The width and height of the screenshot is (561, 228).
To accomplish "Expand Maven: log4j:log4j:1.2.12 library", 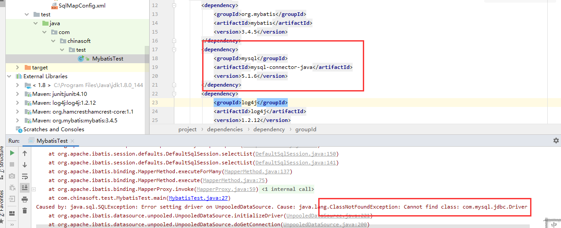I will 18,103.
